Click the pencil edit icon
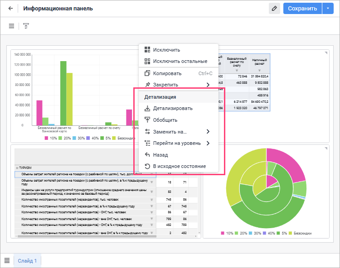The width and height of the screenshot is (340, 268). [274, 8]
